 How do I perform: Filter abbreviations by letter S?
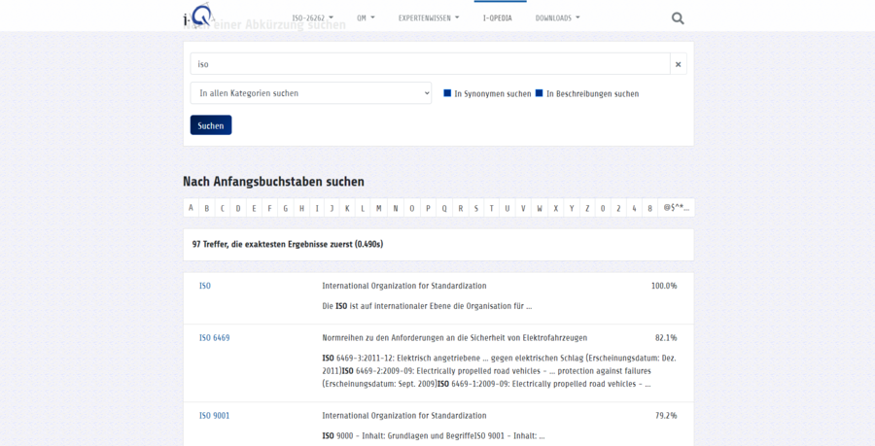[476, 208]
